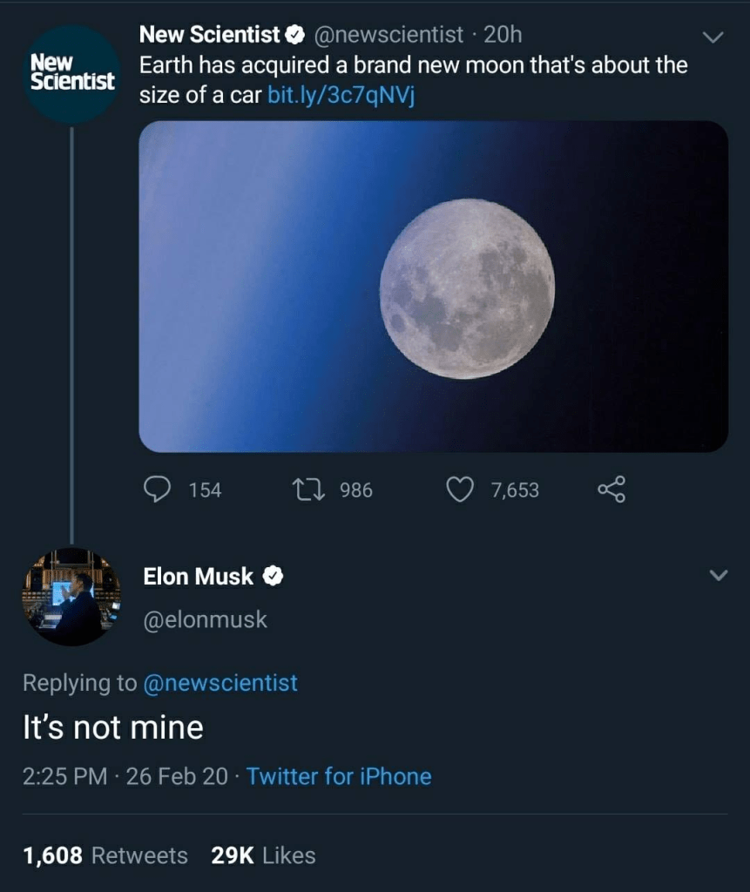Viewport: 750px width, 892px height.
Task: Like the New Scientist tweet
Action: (x=459, y=490)
